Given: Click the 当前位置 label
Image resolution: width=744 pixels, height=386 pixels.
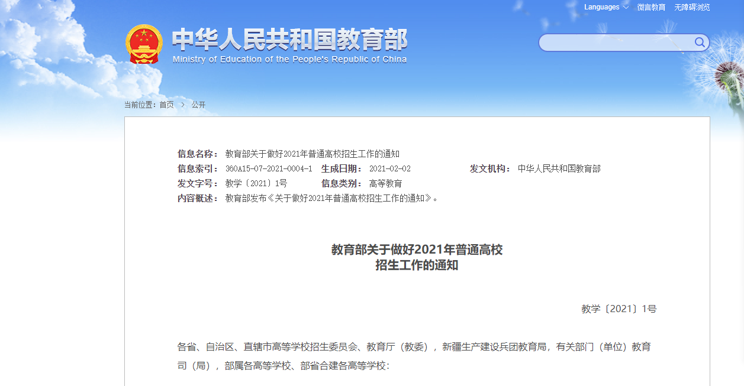Looking at the screenshot, I should pos(140,105).
